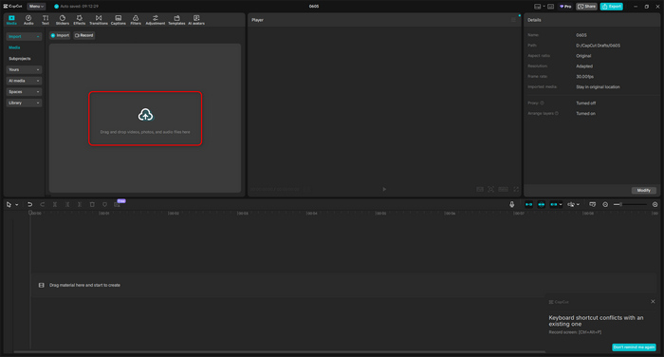Open the Player panel options menu
Image resolution: width=664 pixels, height=357 pixels.
[513, 20]
